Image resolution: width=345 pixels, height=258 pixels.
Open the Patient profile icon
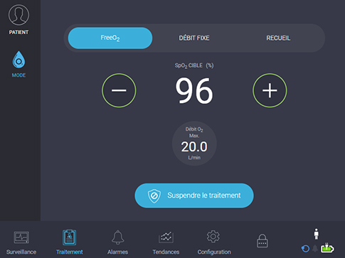[x=18, y=15]
